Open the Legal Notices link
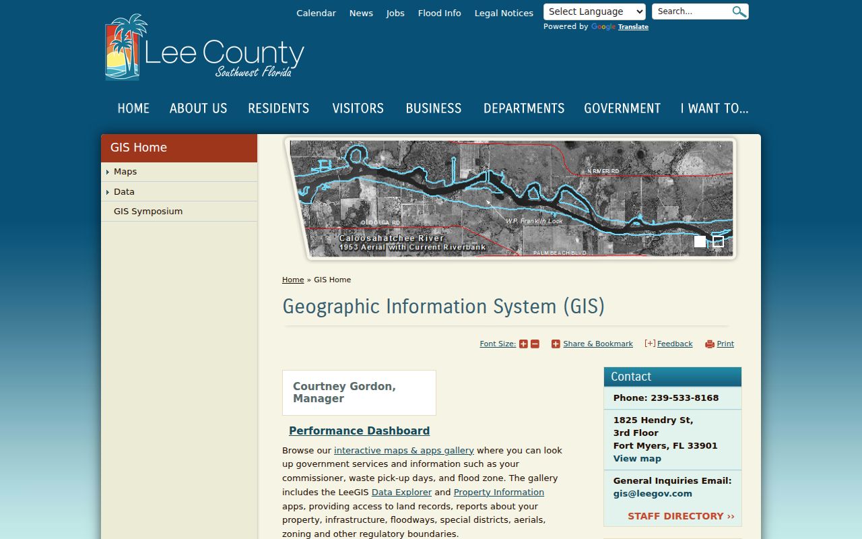 (x=504, y=13)
